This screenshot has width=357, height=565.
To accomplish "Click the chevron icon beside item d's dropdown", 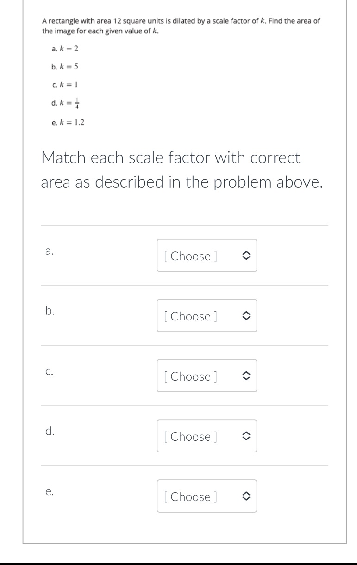I will tap(247, 436).
